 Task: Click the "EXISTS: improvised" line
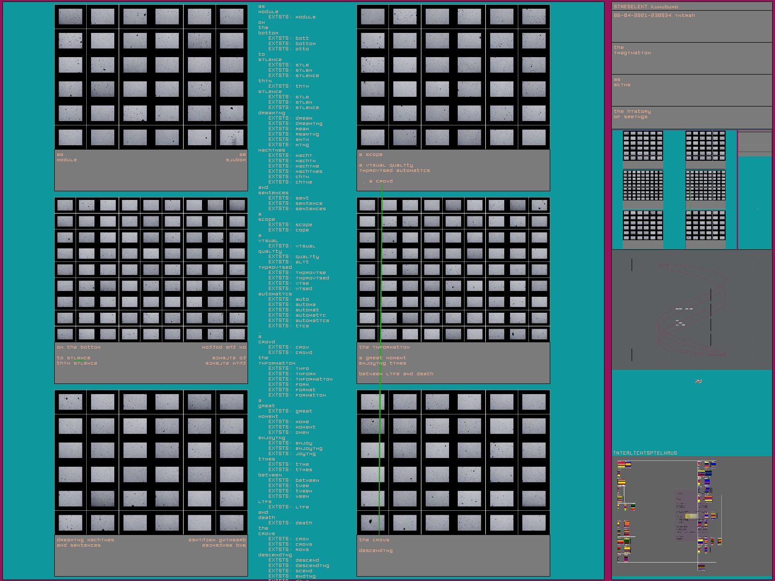[x=298, y=278]
